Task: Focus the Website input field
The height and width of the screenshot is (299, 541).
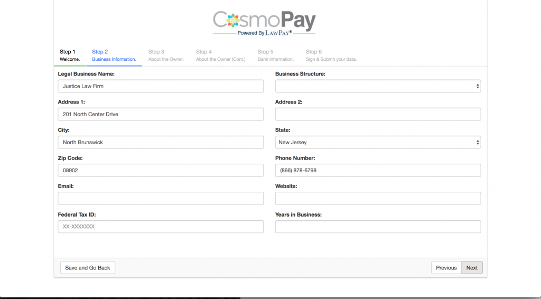Action: [378, 198]
